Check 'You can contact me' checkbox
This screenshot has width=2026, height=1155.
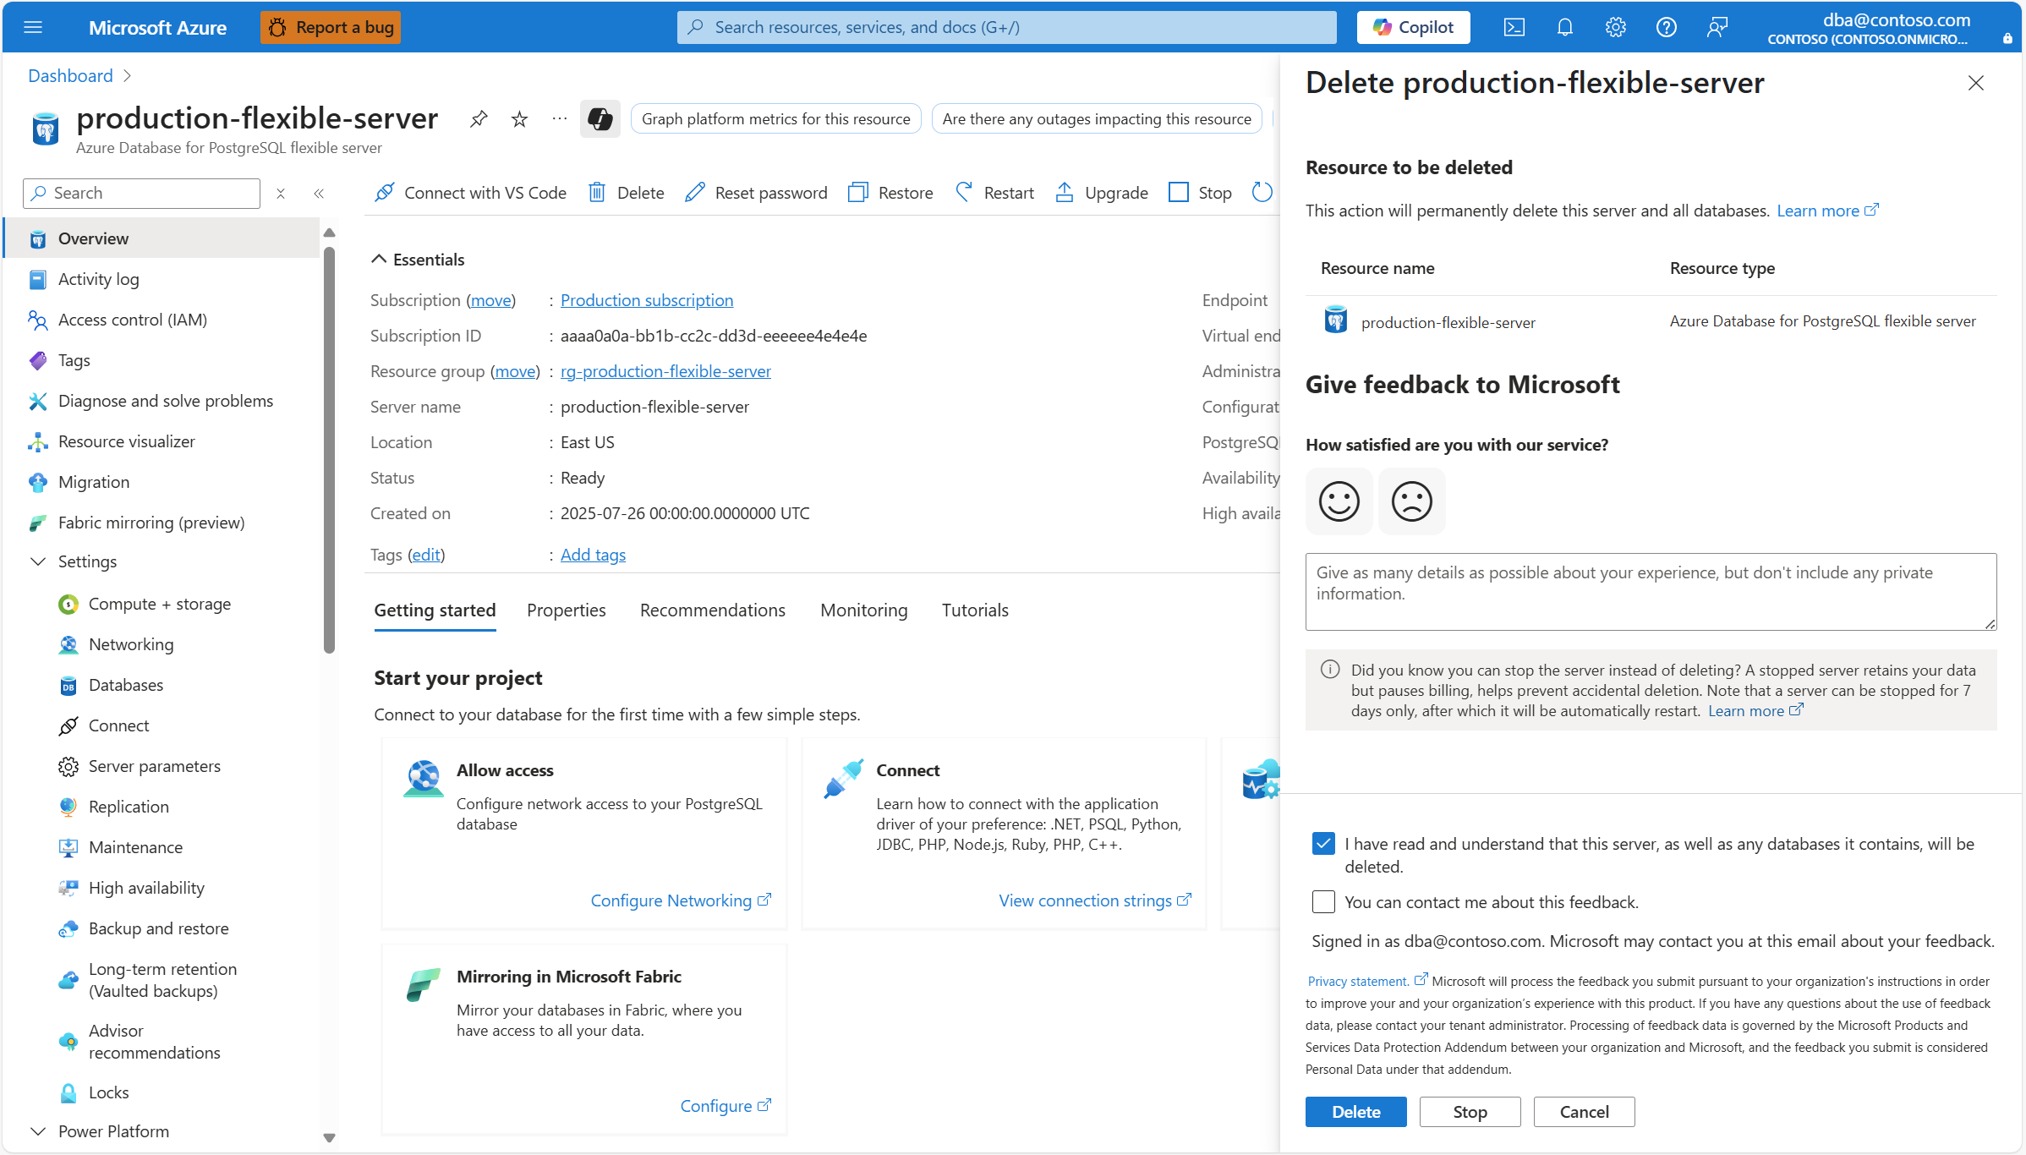(x=1323, y=902)
